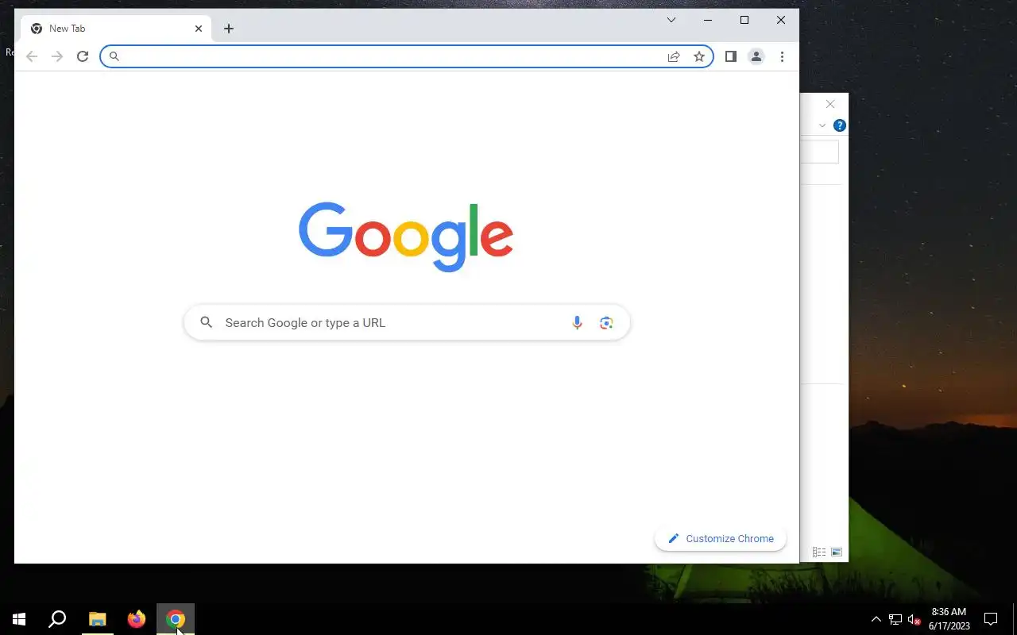
Task: Focus the Search Google or type a URL box
Action: tap(407, 322)
